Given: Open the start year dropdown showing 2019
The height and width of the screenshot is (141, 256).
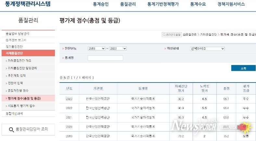Looking at the screenshot, I should 96,48.
